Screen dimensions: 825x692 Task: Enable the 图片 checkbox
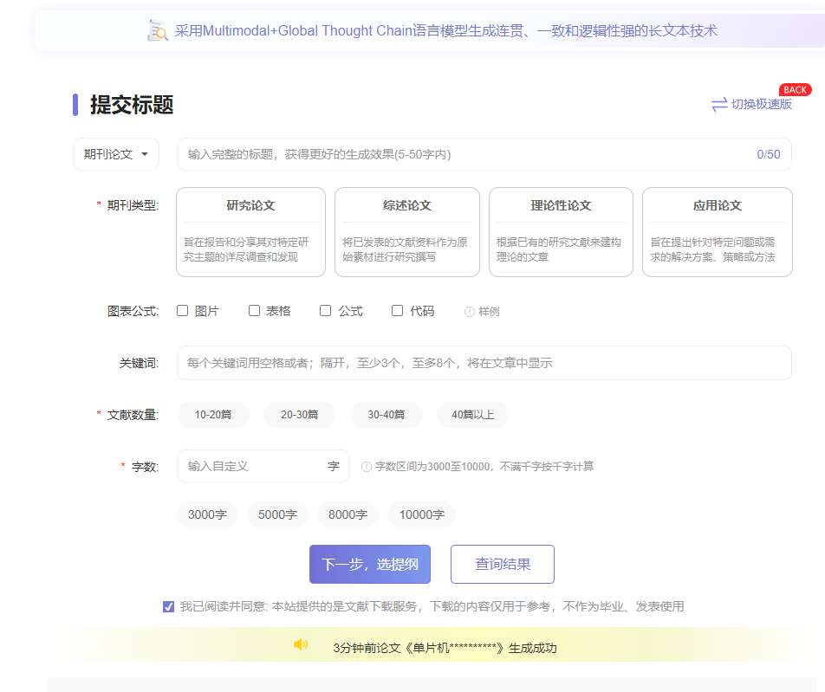coord(183,311)
